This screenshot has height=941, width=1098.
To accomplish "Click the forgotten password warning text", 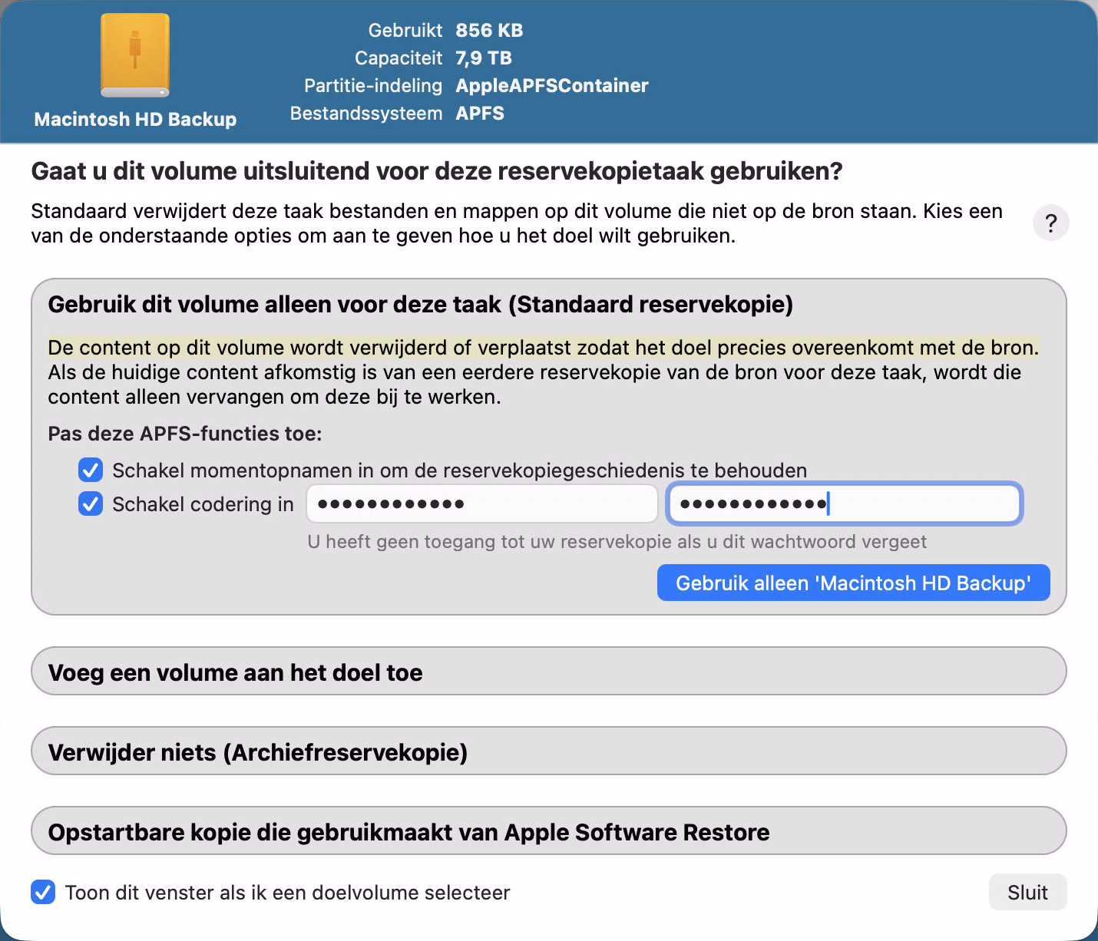I will [617, 541].
